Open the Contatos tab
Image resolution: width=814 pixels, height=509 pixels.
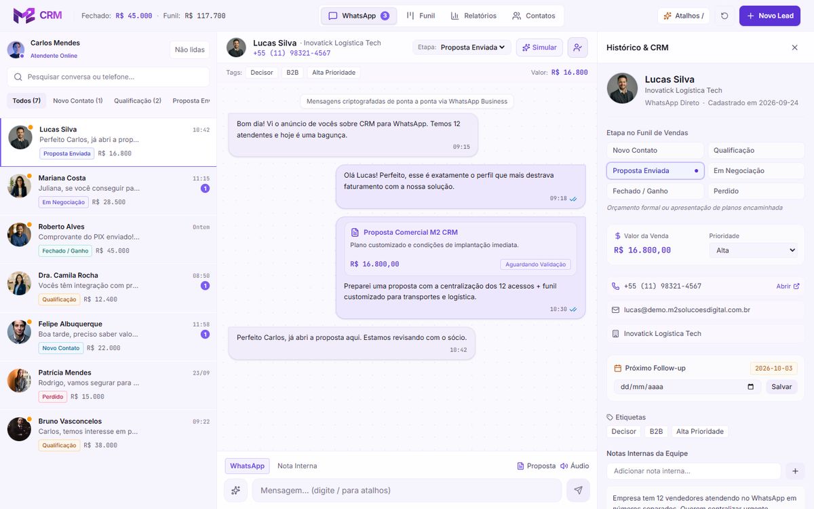pos(534,16)
